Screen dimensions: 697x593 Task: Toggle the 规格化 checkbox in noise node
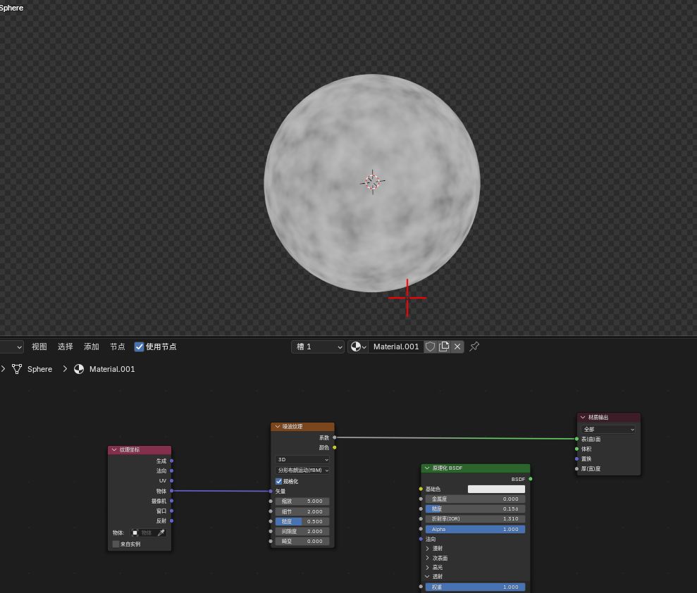tap(279, 481)
